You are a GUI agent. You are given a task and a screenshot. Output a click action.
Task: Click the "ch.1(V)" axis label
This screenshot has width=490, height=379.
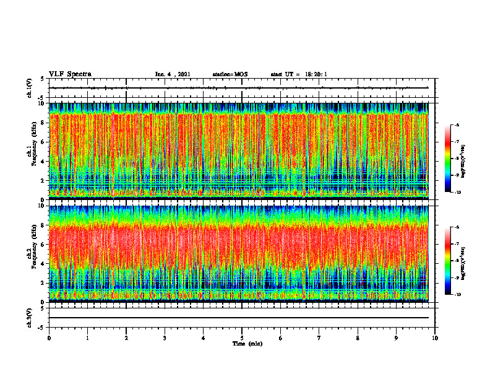(30, 88)
